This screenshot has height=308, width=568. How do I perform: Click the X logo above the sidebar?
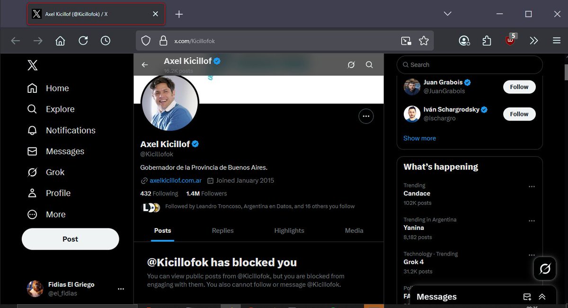[32, 65]
